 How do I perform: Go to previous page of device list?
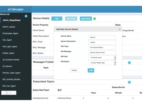point(3,93)
